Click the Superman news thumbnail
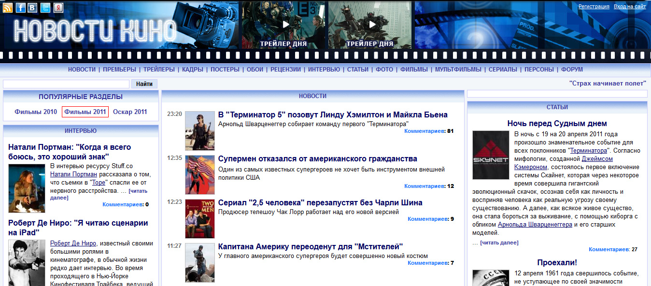651x286 pixels. tap(200, 175)
